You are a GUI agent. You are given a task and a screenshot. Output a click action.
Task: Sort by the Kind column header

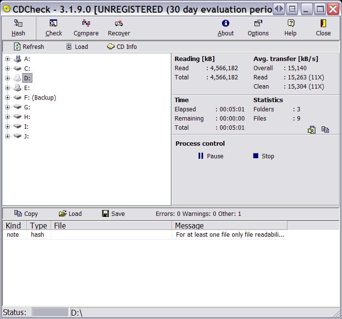[x=15, y=226]
